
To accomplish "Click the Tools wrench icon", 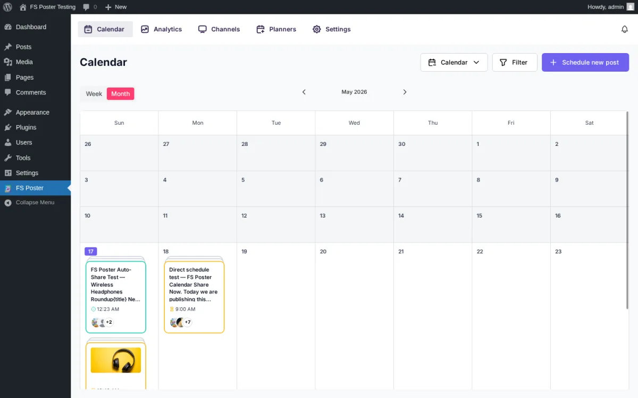I will coord(8,158).
